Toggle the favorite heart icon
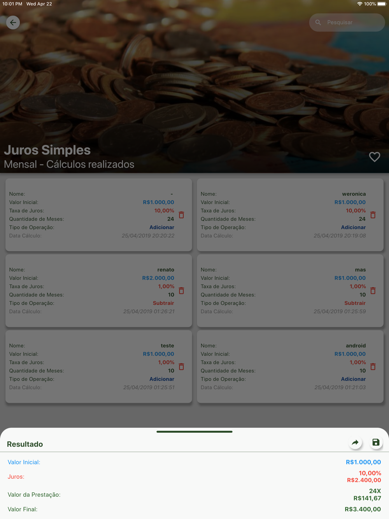The width and height of the screenshot is (389, 519). 375,157
